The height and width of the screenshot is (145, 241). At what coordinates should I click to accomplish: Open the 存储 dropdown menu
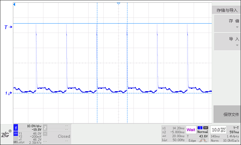coord(227,24)
